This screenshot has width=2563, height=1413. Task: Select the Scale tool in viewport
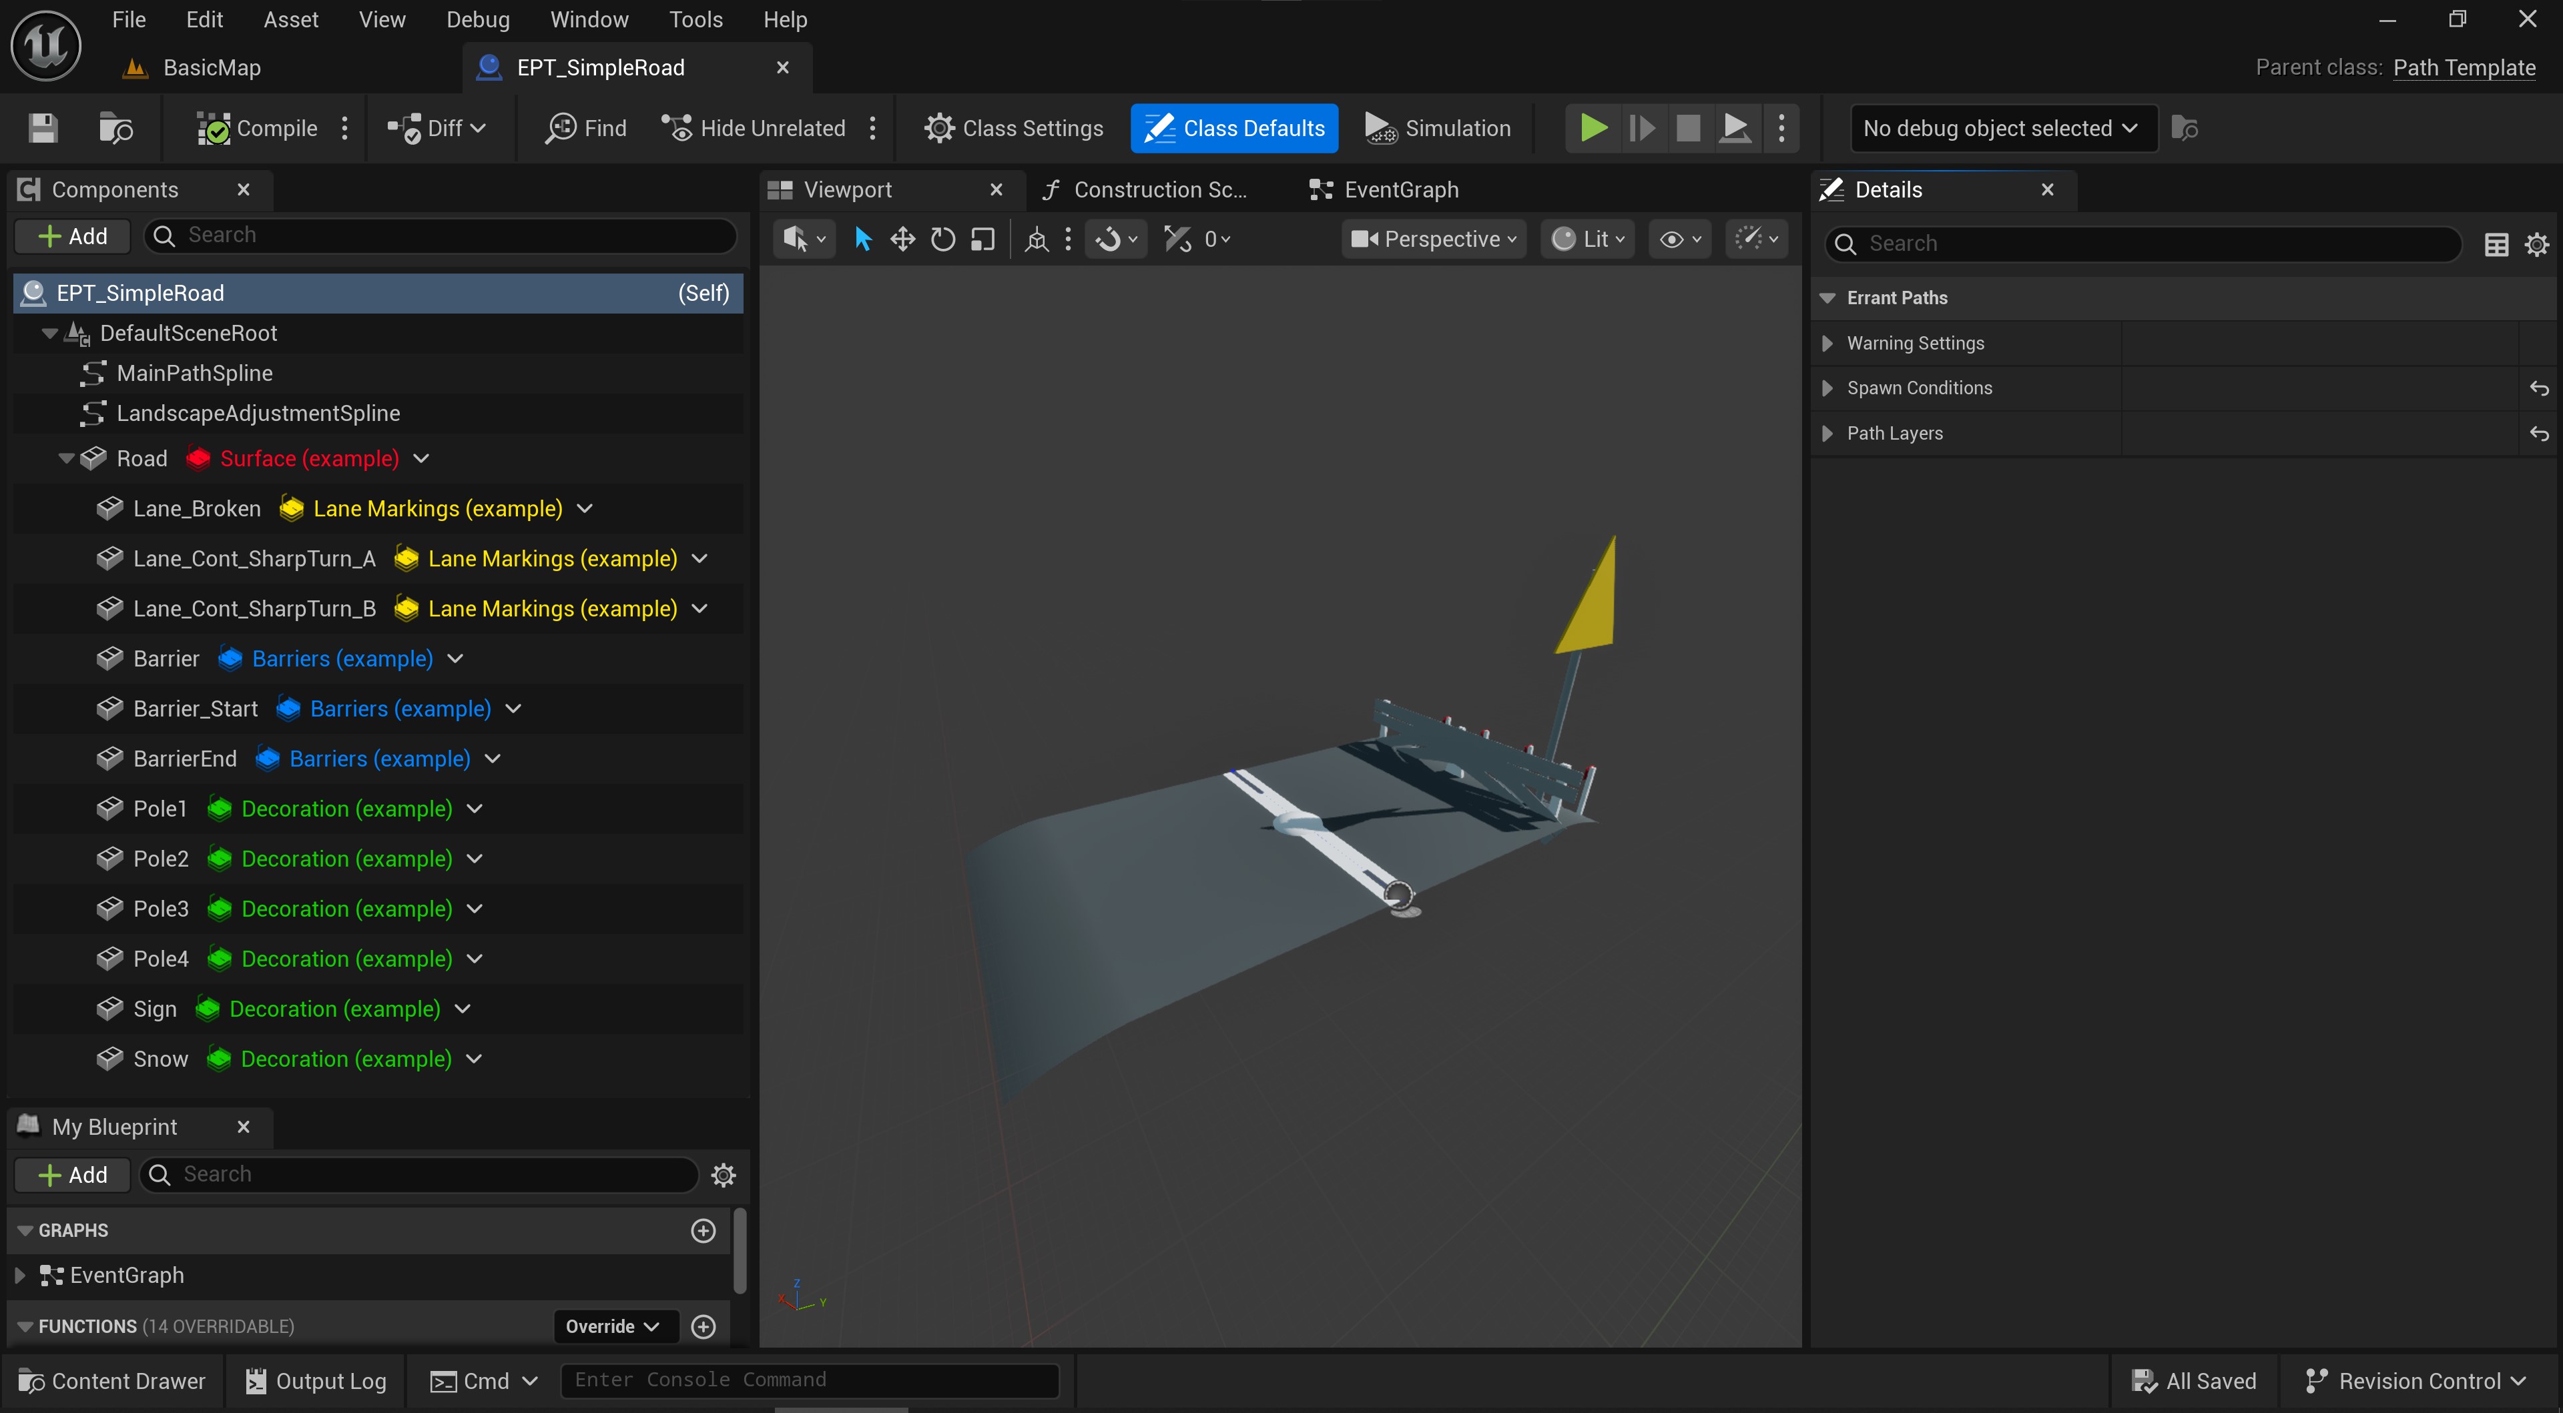point(983,239)
